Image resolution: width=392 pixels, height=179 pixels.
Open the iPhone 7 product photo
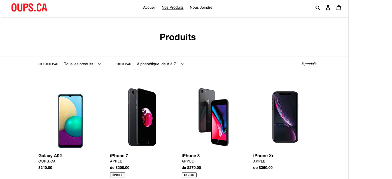pos(142,117)
